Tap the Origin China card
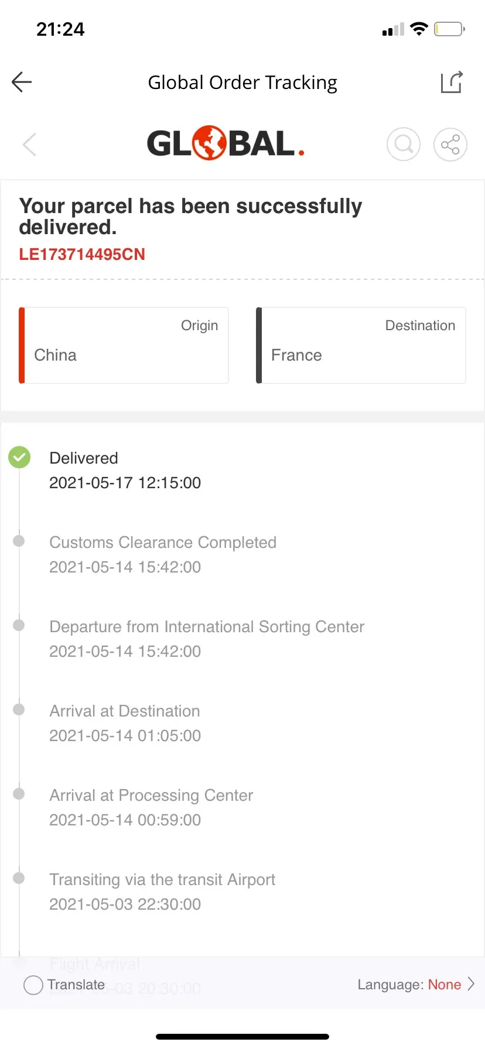 [x=124, y=345]
